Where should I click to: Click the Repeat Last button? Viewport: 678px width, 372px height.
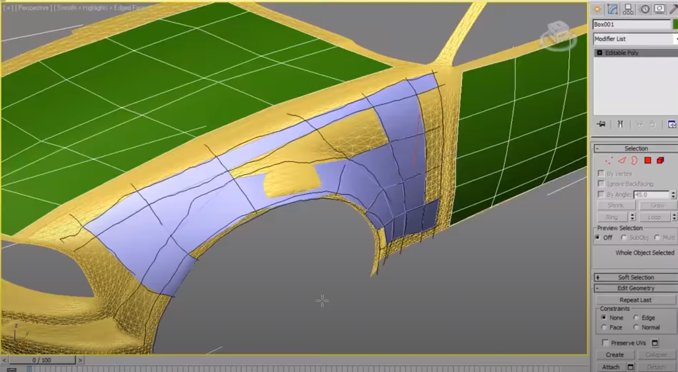coord(635,300)
